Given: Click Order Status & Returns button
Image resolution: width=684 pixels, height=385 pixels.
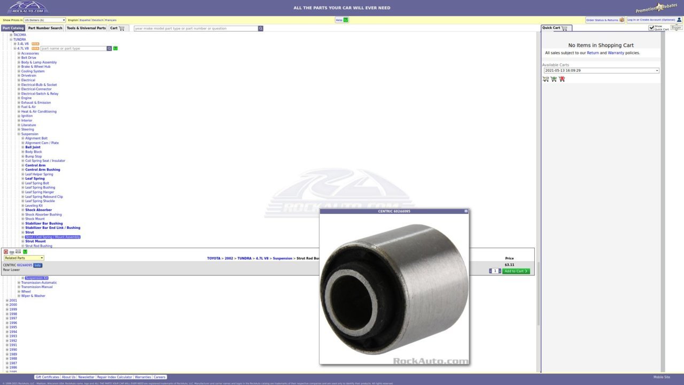Looking at the screenshot, I should (x=605, y=20).
